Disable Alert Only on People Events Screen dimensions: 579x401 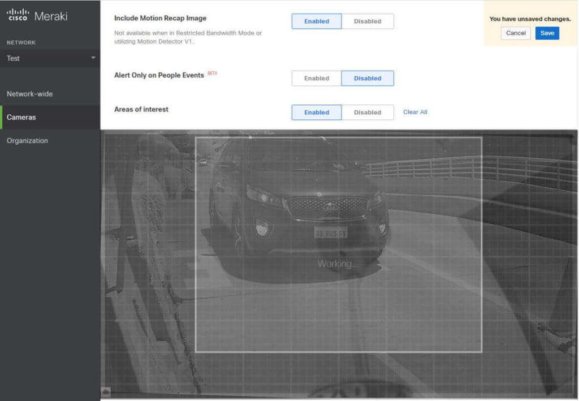368,78
